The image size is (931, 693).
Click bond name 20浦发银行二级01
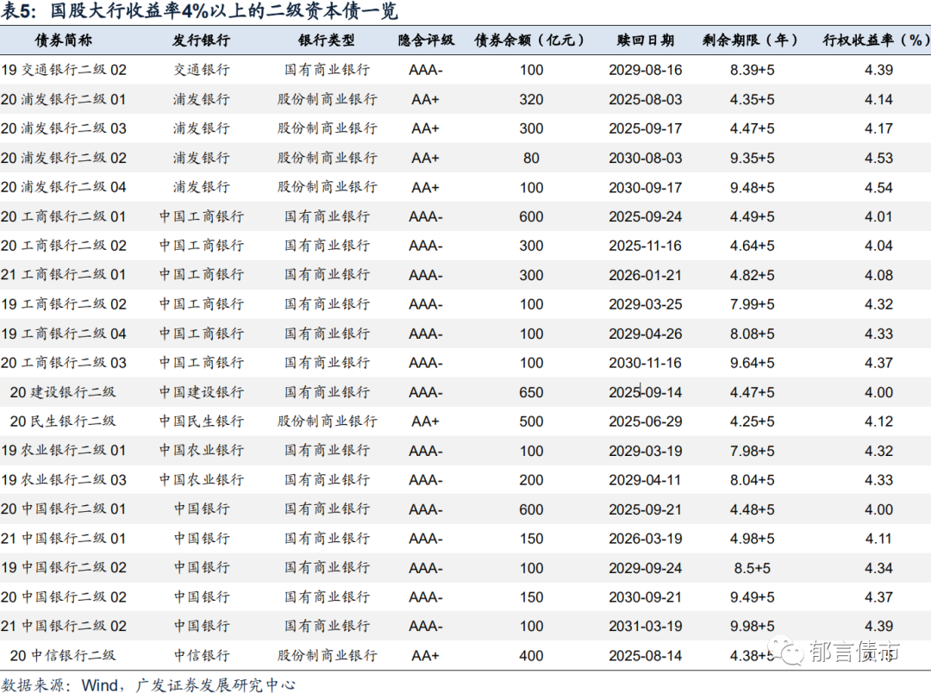[x=64, y=99]
